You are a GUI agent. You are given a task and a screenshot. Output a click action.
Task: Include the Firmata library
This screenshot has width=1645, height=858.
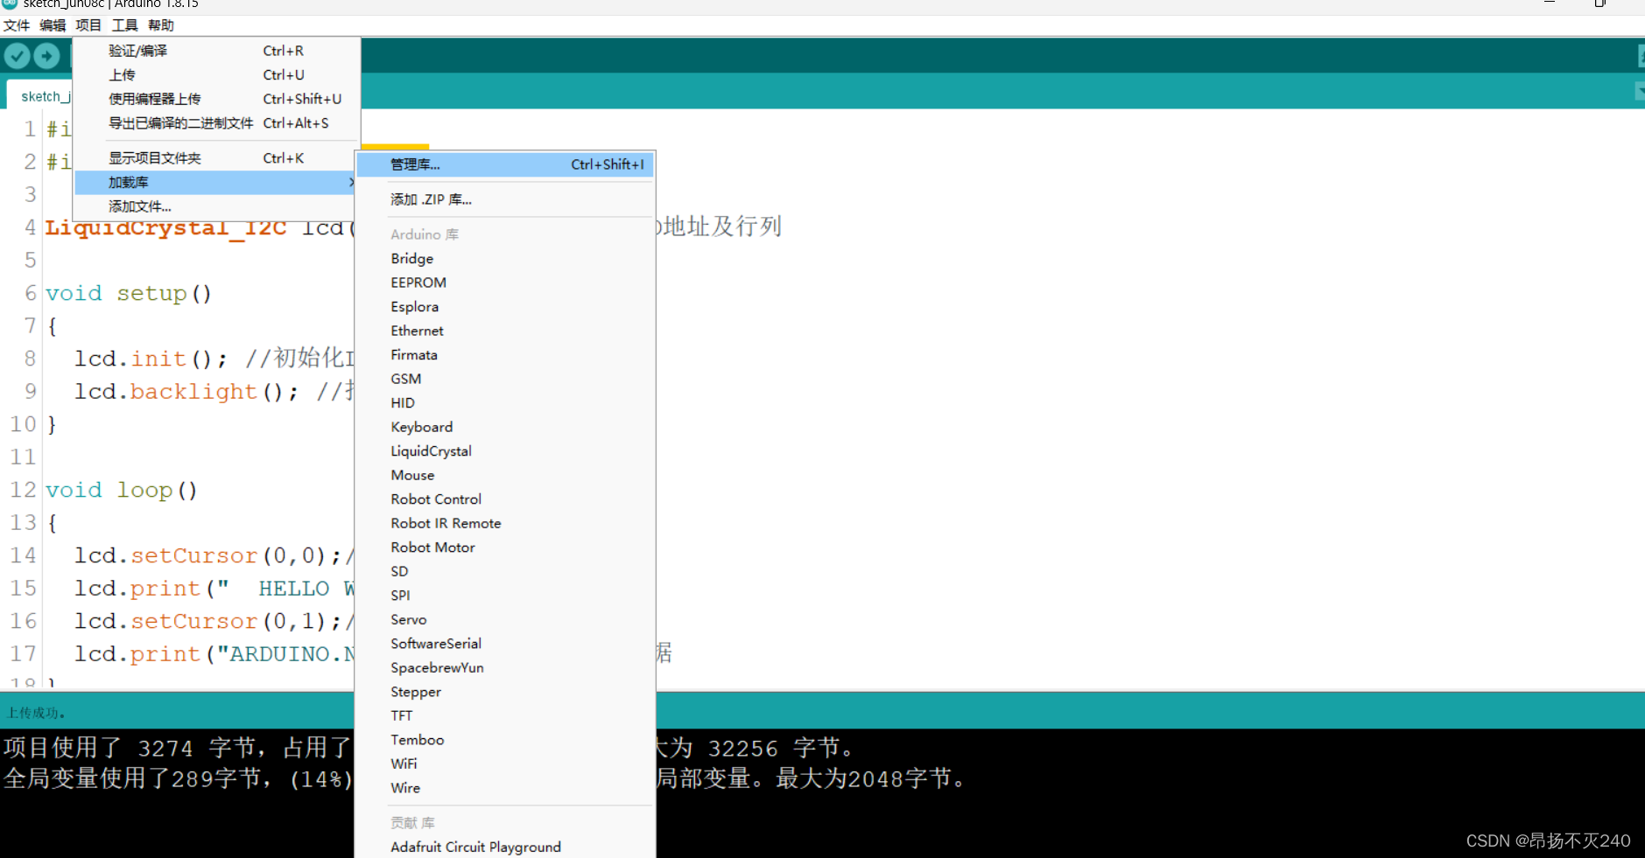pos(505,355)
